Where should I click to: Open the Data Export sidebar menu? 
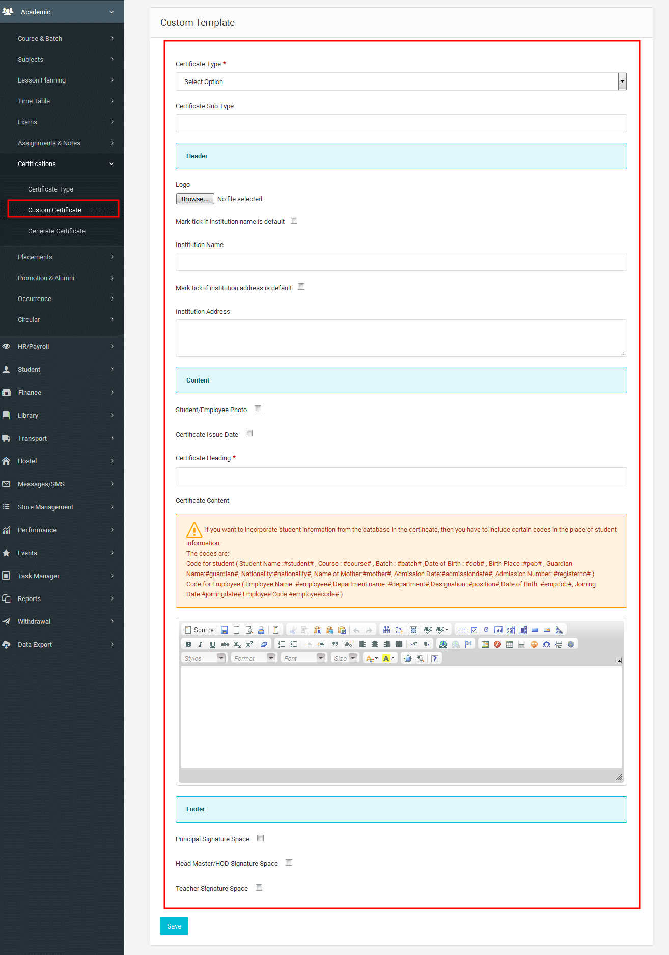pos(62,644)
